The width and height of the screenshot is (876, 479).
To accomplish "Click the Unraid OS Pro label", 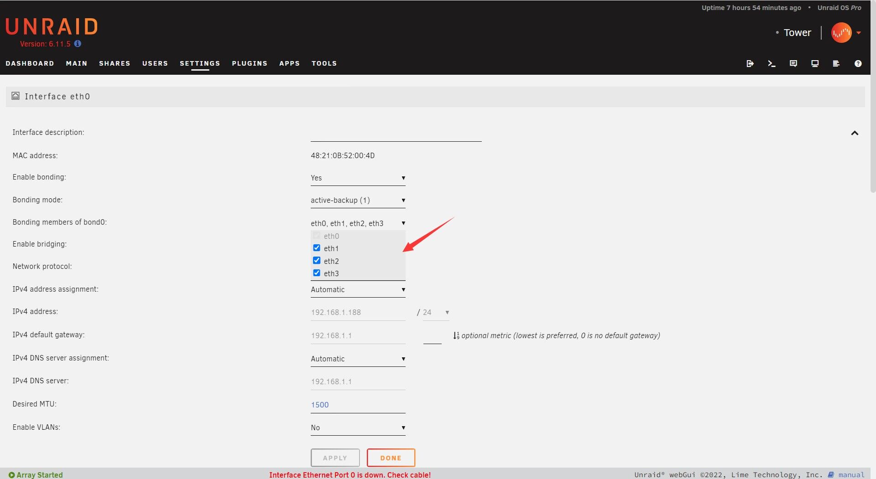I will (x=839, y=8).
